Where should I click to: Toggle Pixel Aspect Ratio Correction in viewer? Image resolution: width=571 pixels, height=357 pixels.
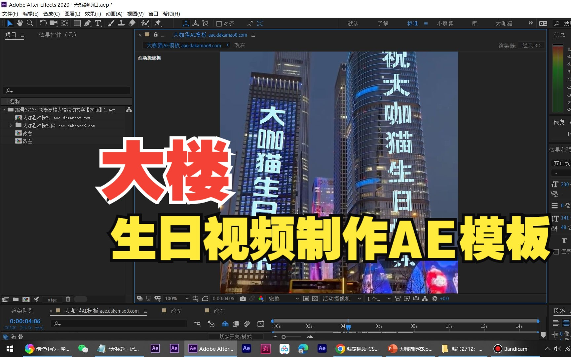(x=398, y=298)
